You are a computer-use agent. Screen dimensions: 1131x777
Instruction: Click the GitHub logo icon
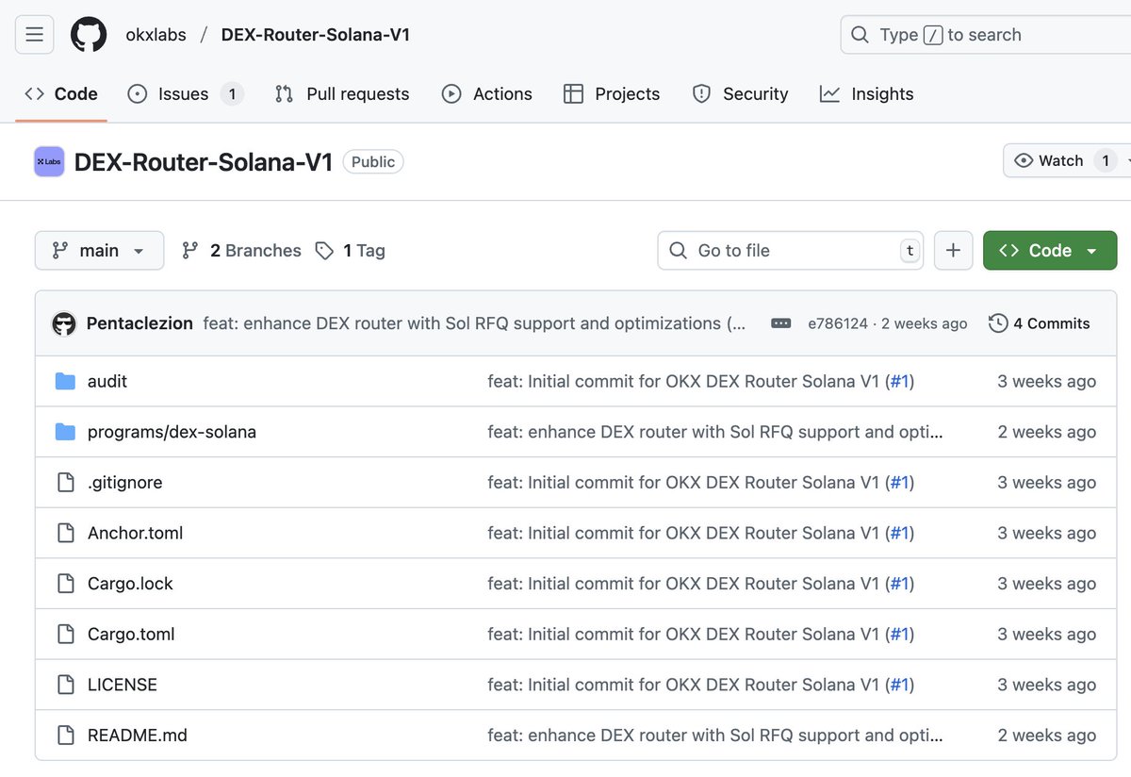(89, 35)
